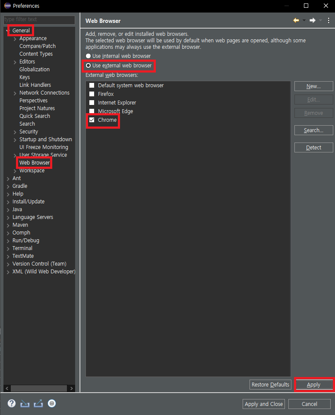
Task: Select Web Browser in the tree
Action: (x=35, y=163)
